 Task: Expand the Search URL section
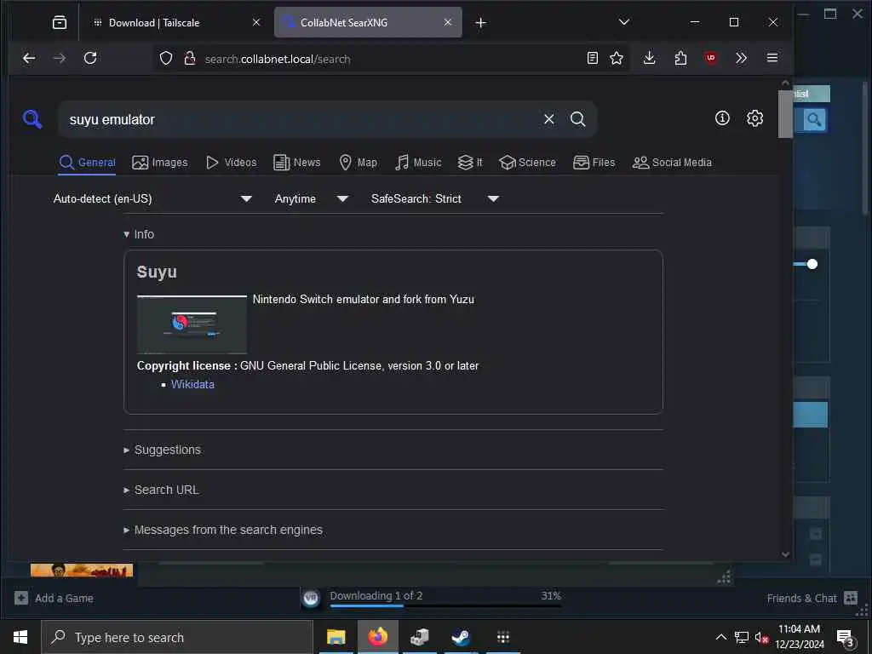[161, 490]
